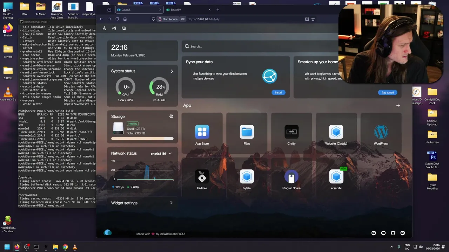The height and width of the screenshot is (252, 449).
Task: Open a new browser tab
Action: (x=217, y=10)
